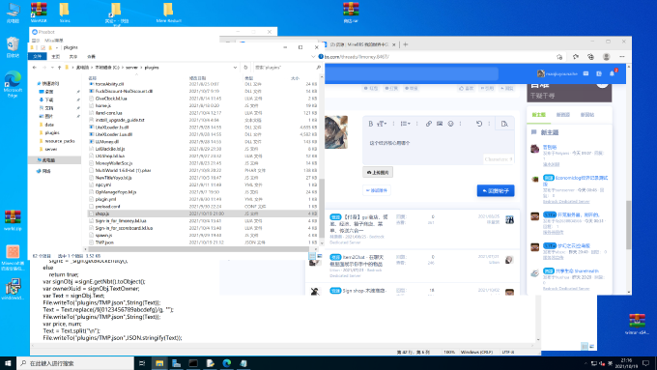Open the Share tab in Explorer ribbon
Screen dimensions: 657x370
coord(73,56)
